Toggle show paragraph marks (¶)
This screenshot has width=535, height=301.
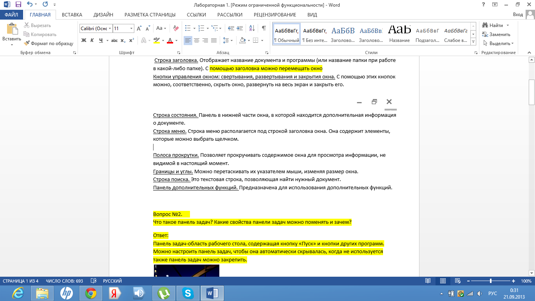coord(264,29)
